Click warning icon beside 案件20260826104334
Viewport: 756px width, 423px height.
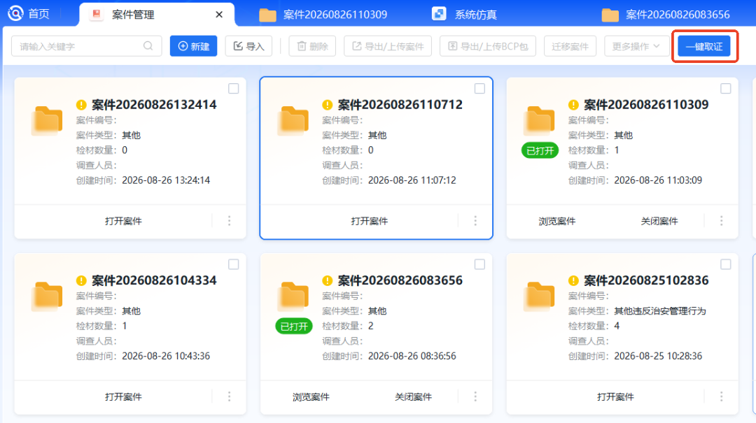(81, 280)
